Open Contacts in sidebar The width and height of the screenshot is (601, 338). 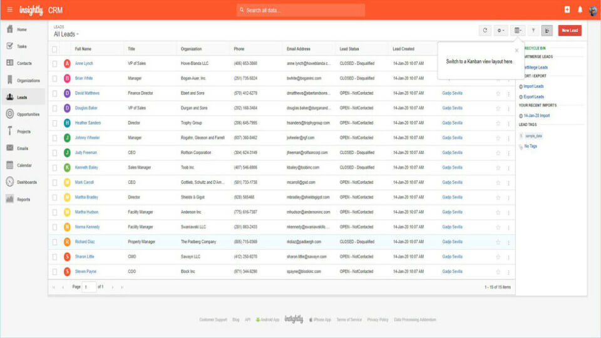click(x=24, y=63)
